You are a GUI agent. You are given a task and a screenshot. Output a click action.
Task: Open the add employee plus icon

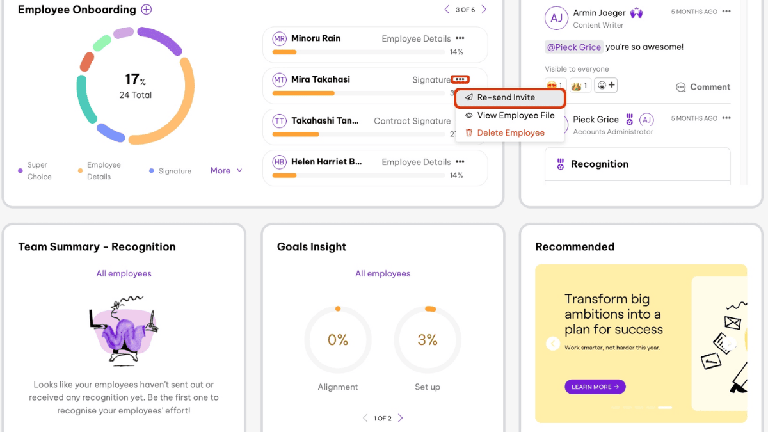click(146, 10)
